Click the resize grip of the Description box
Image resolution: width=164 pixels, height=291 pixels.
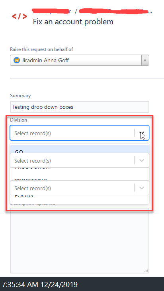146,270
